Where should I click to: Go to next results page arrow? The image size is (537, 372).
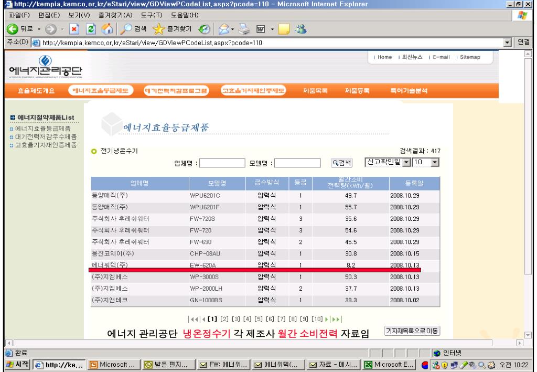[x=327, y=319]
